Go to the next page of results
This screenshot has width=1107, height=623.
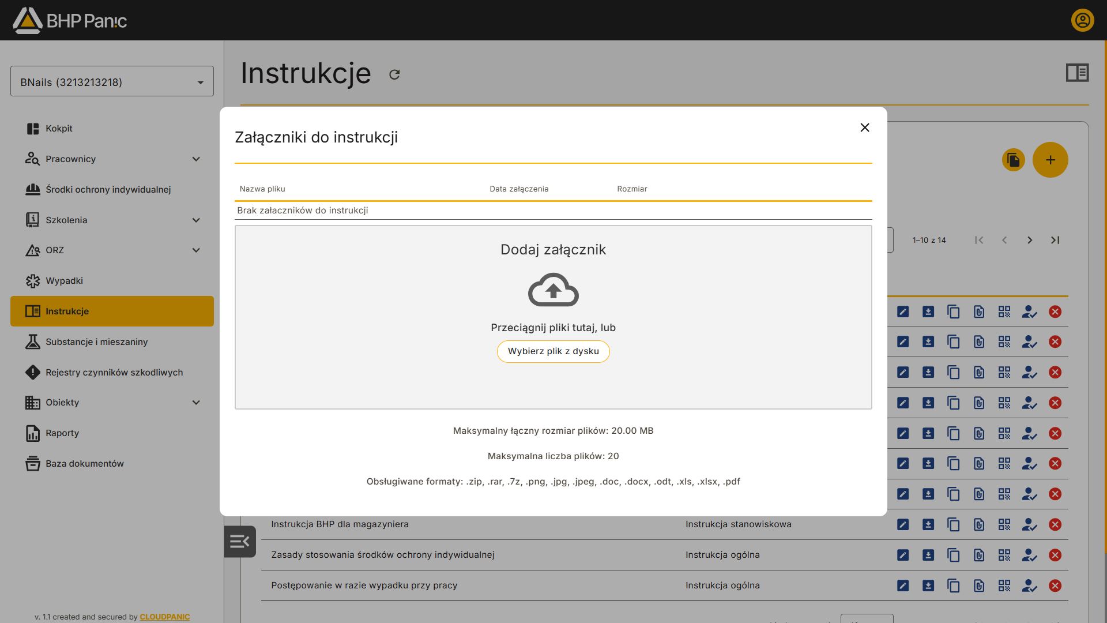coord(1030,240)
